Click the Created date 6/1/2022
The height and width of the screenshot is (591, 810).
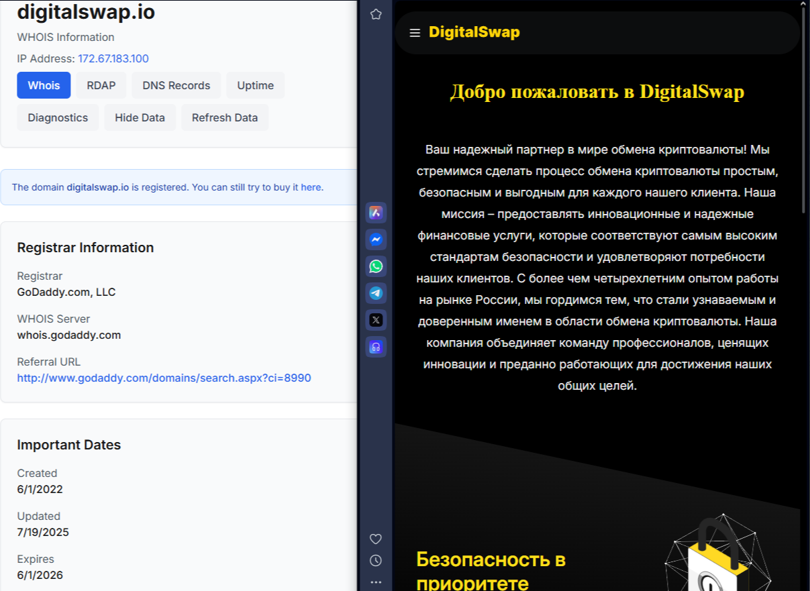pos(40,489)
